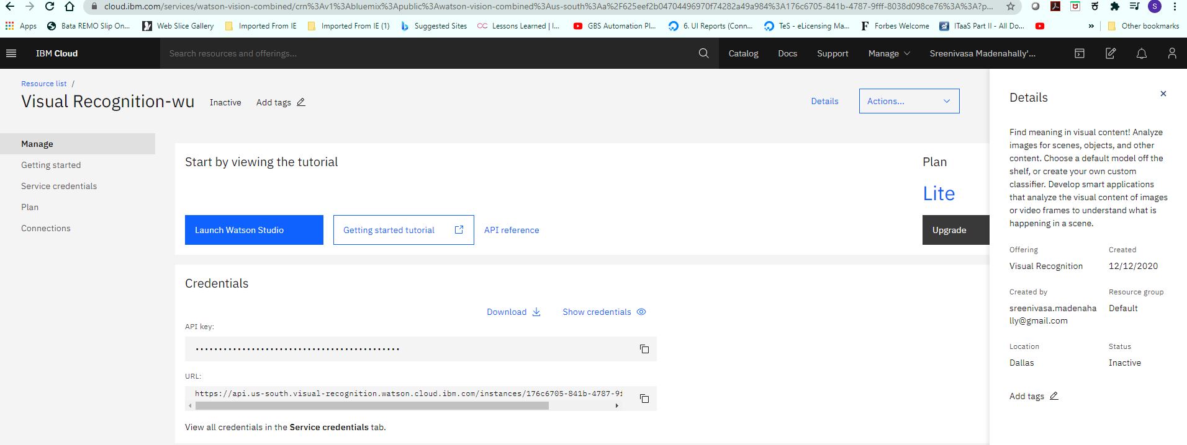1187x445 pixels.
Task: Bookmark this page with the star icon
Action: pos(1011,6)
